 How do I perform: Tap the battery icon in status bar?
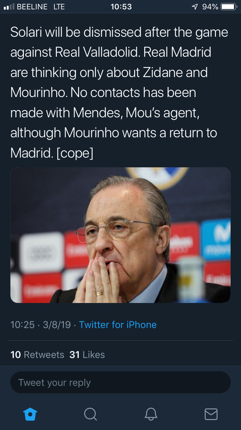pos(229,7)
